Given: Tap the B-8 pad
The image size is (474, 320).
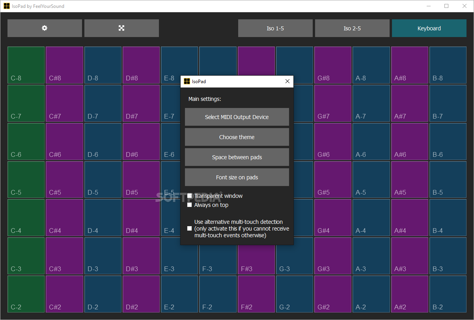Looking at the screenshot, I should click(448, 65).
